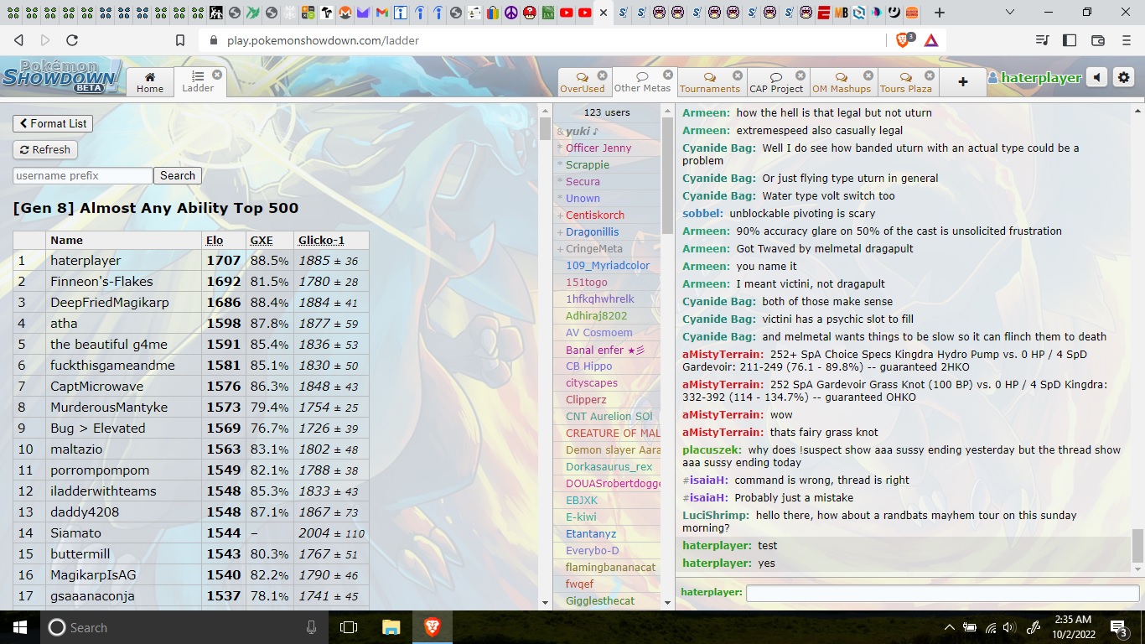
Task: Open the CAP Project chat tab
Action: click(x=776, y=82)
